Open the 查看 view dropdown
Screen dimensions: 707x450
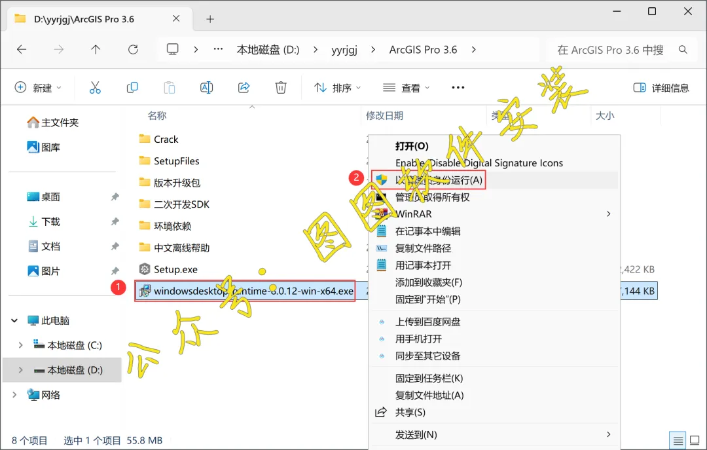coord(407,88)
